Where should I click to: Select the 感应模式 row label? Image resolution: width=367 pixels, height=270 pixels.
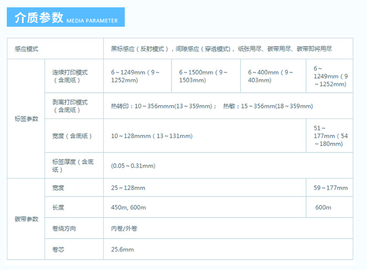pyautogui.click(x=27, y=49)
